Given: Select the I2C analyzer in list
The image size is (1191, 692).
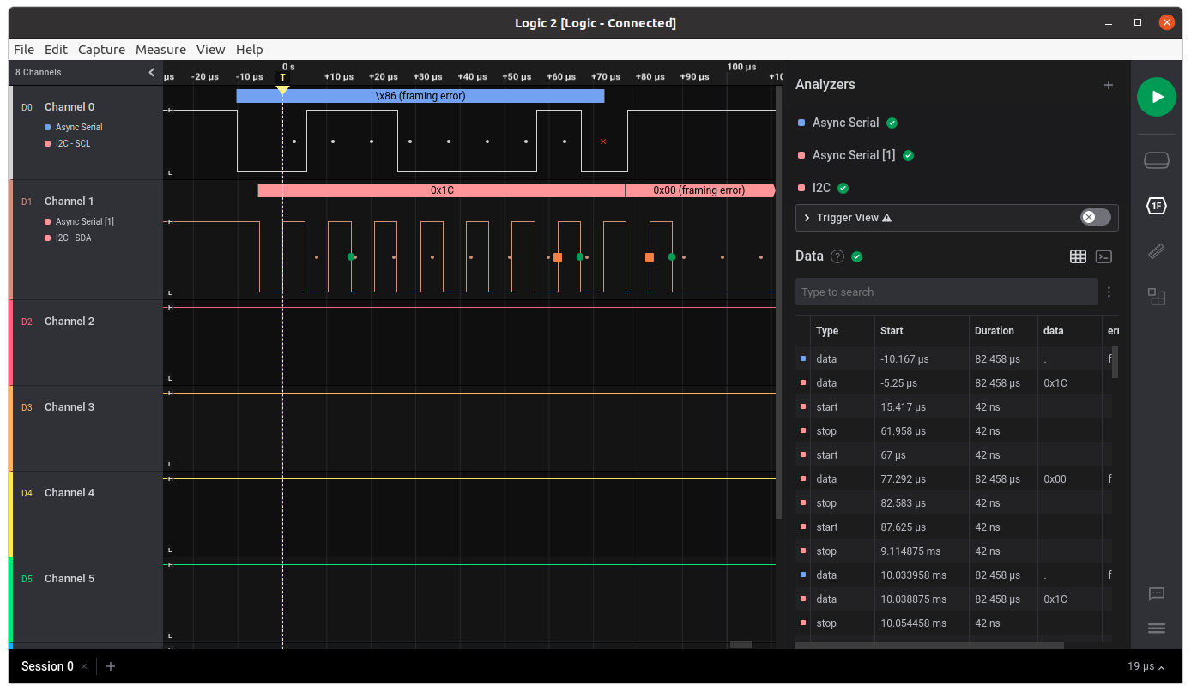Looking at the screenshot, I should (821, 188).
